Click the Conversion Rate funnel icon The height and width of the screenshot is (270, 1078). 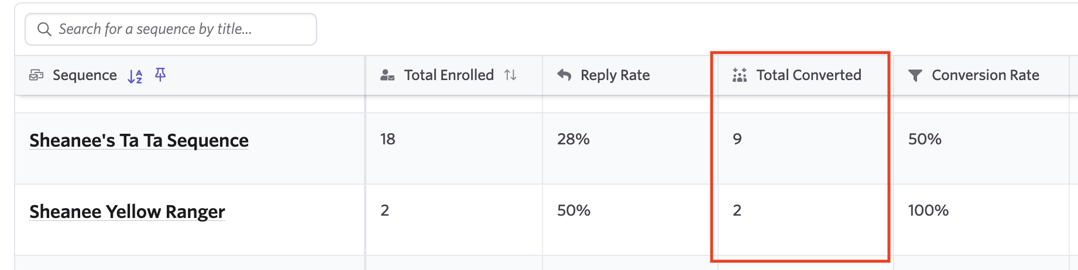click(915, 75)
